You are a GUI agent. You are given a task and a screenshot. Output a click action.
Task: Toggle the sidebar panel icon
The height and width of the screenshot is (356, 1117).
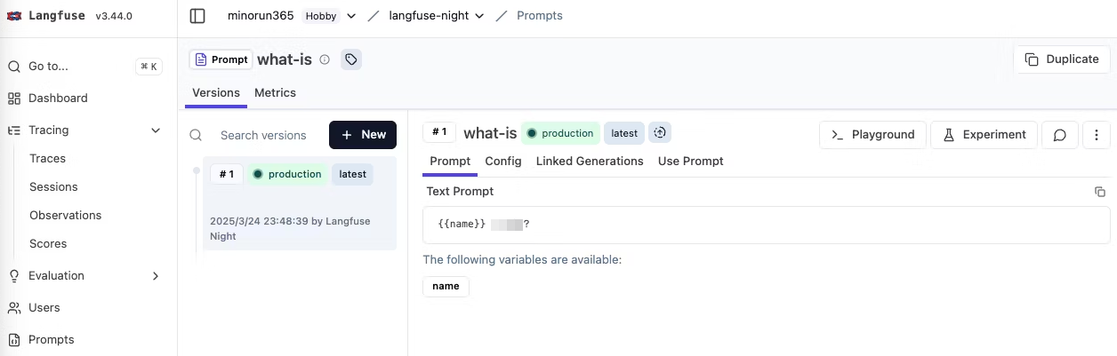click(x=197, y=16)
